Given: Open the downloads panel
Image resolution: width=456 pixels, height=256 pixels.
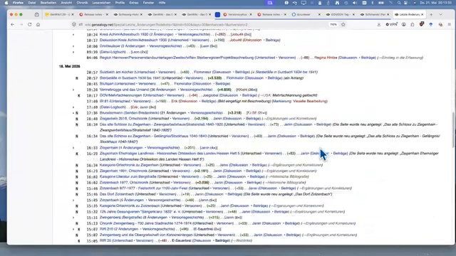Looking at the screenshot, I should click(378, 25).
